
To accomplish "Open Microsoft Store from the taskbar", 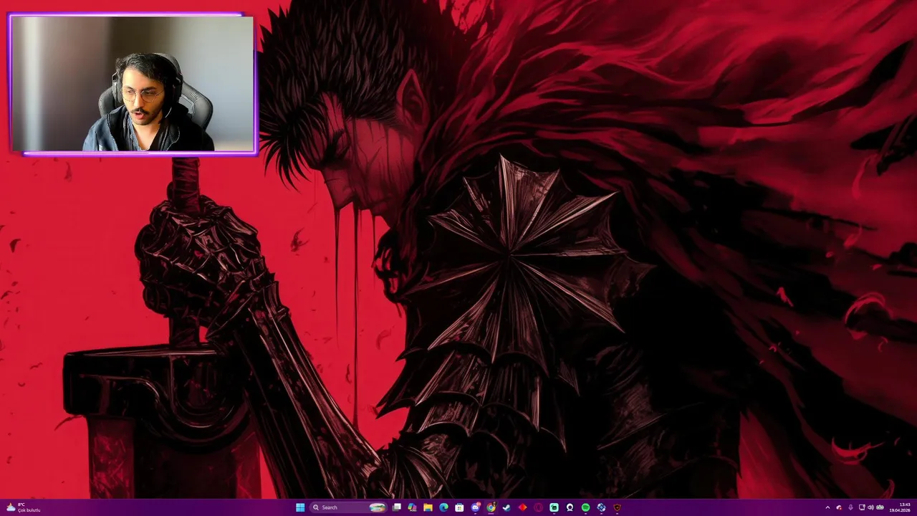I will click(459, 507).
